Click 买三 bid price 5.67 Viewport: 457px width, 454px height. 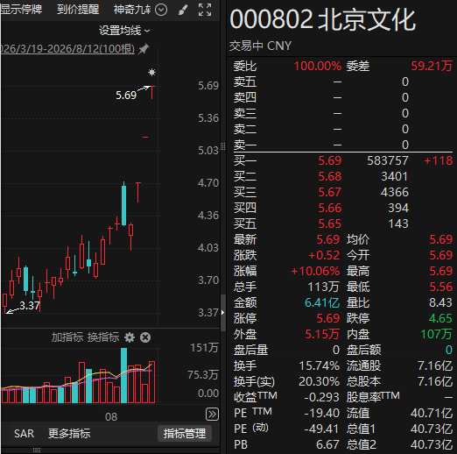[330, 192]
